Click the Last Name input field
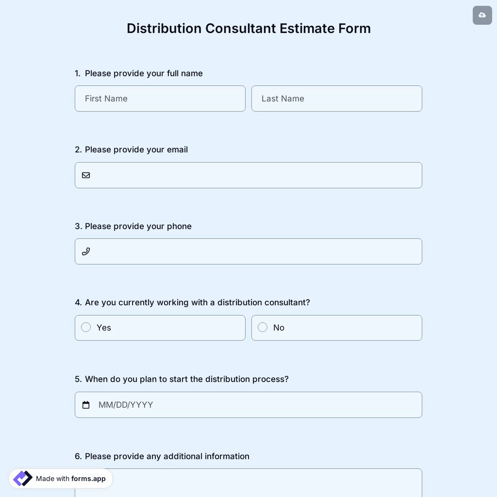 (336, 98)
